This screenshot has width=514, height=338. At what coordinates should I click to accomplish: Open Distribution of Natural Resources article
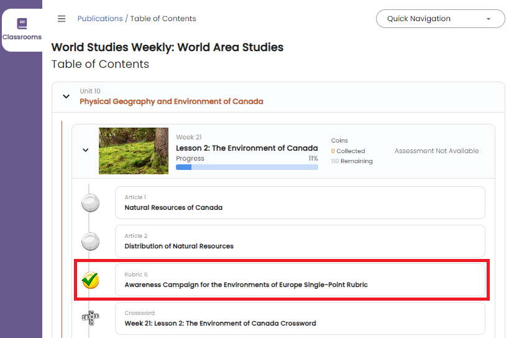(x=300, y=241)
